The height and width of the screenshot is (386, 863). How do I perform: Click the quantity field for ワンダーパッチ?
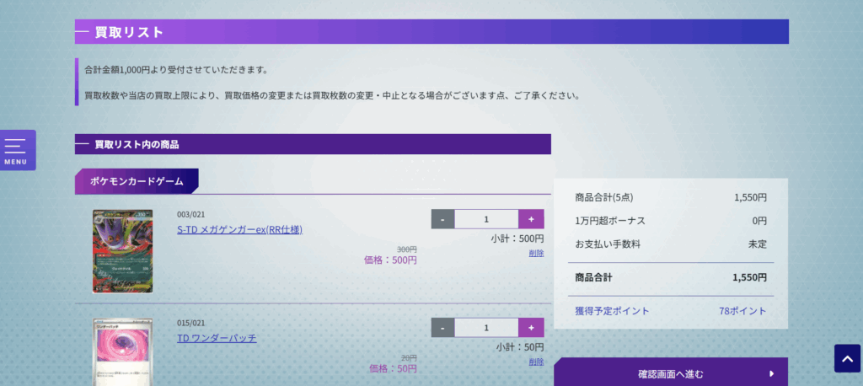[486, 328]
